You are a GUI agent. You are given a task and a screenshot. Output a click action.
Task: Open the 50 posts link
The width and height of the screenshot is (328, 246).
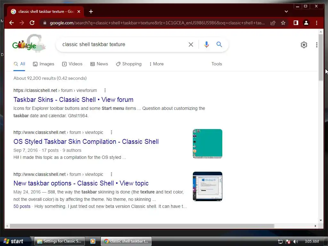point(22,207)
